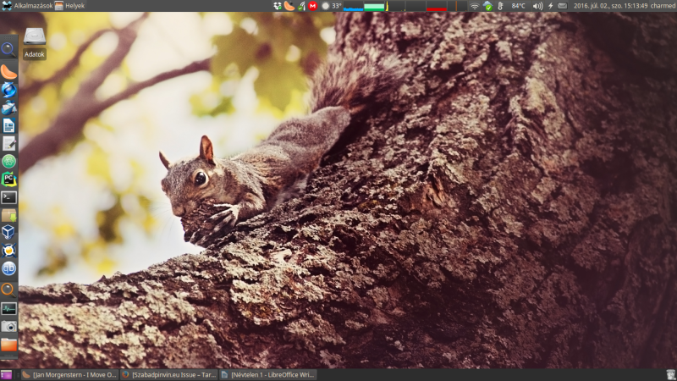Screen dimensions: 677x381
Task: Launch VirtualBox cube icon from dock
Action: pos(8,233)
